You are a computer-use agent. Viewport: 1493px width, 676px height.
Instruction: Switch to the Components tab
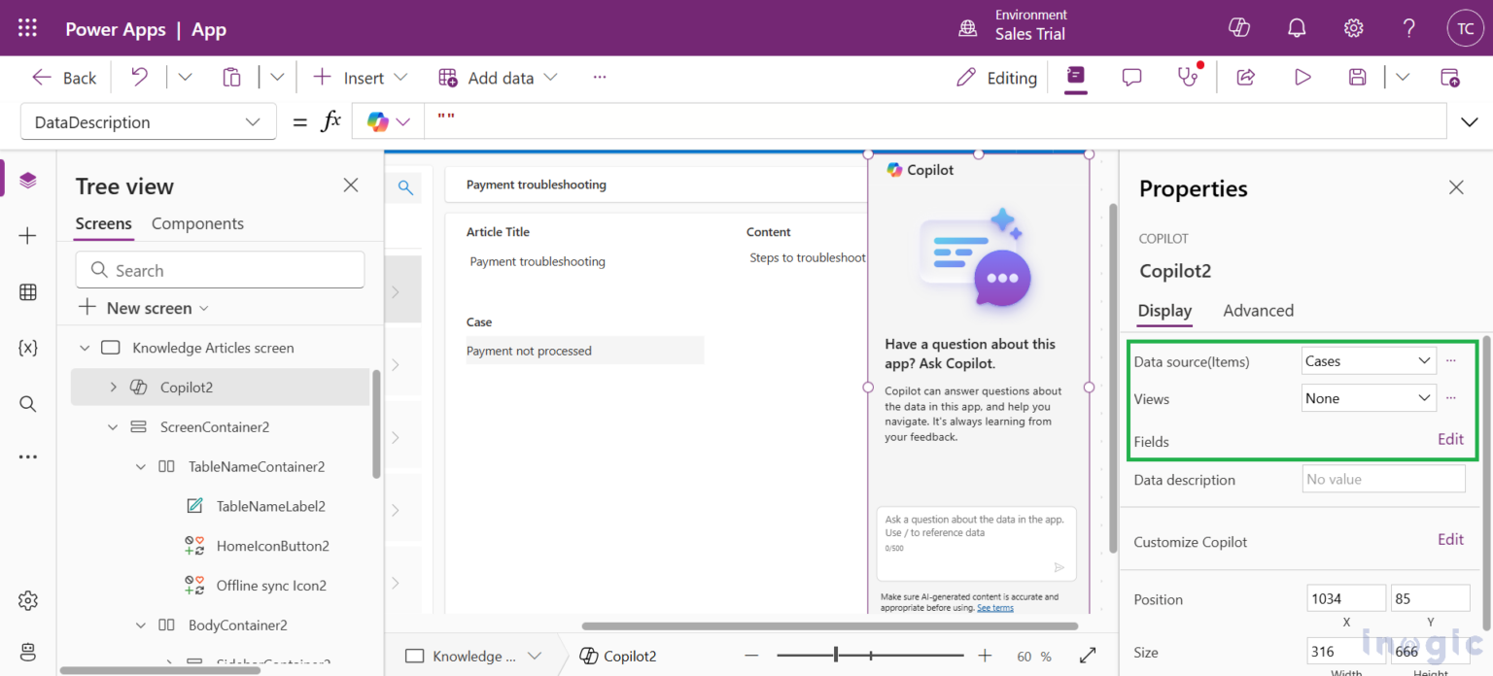197,223
